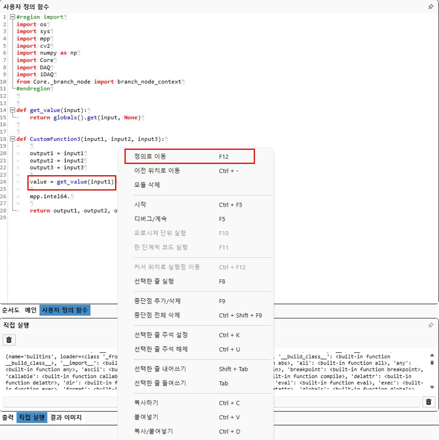Click 복사하기 in the context menu
Image resolution: width=439 pixels, height=440 pixels.
click(x=146, y=403)
